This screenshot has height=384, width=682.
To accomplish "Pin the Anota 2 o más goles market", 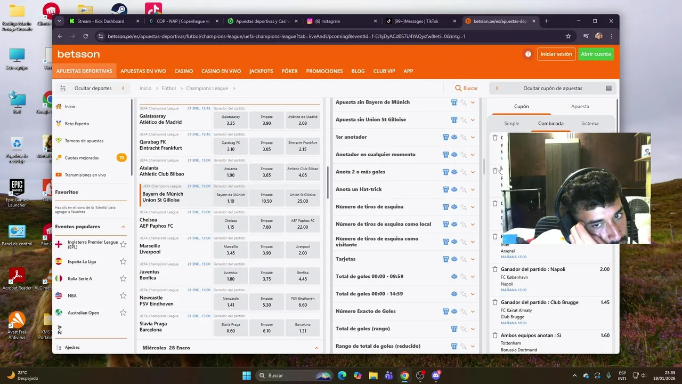I will tap(464, 172).
